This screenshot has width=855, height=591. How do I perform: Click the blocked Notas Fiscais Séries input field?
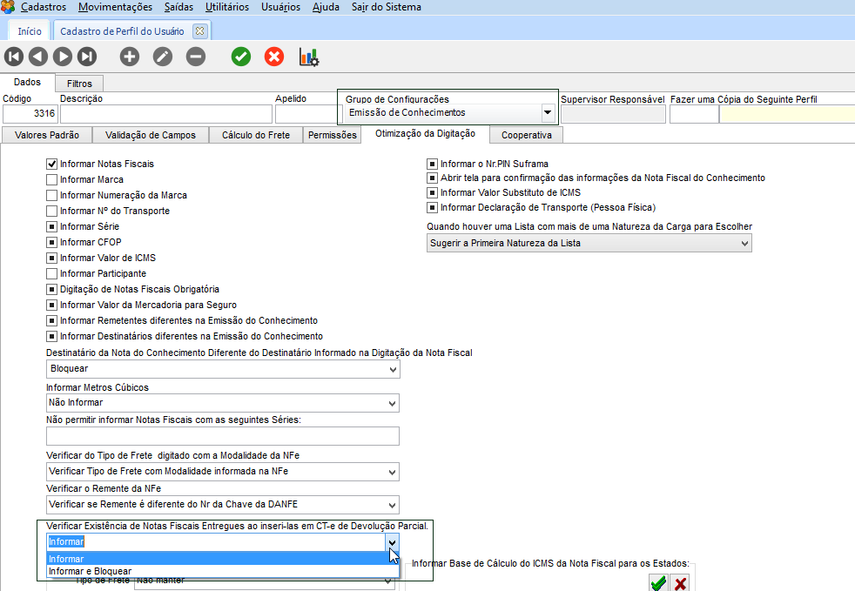[x=223, y=436]
